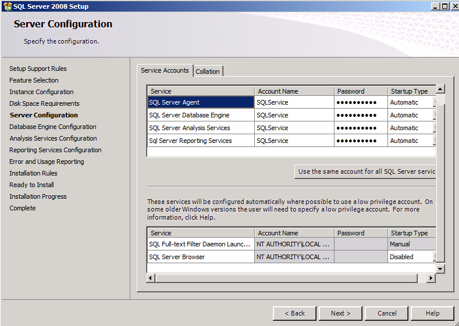
Task: Click password field for Database Engine
Action: pyautogui.click(x=361, y=115)
